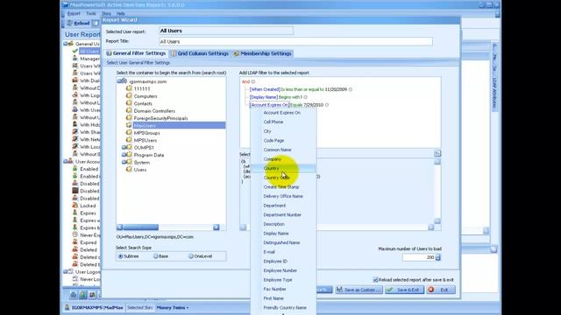Switch to Membership Settings tab
This screenshot has height=315, width=561.
click(263, 53)
